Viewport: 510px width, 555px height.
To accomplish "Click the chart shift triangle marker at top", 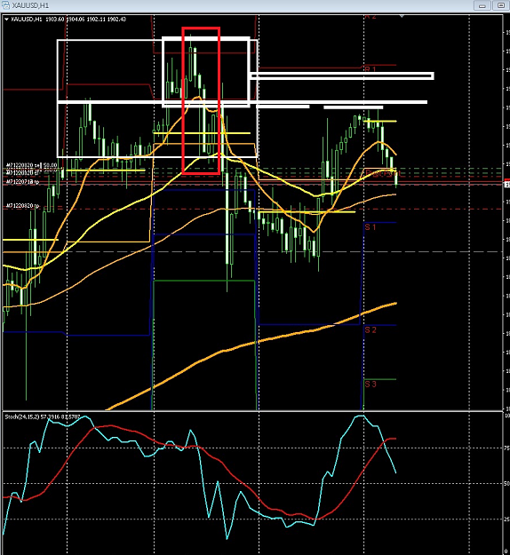I will tap(402, 16).
